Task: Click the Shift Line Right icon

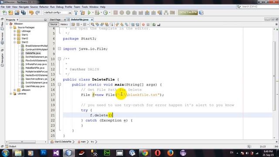Action: pyautogui.click(x=137, y=24)
